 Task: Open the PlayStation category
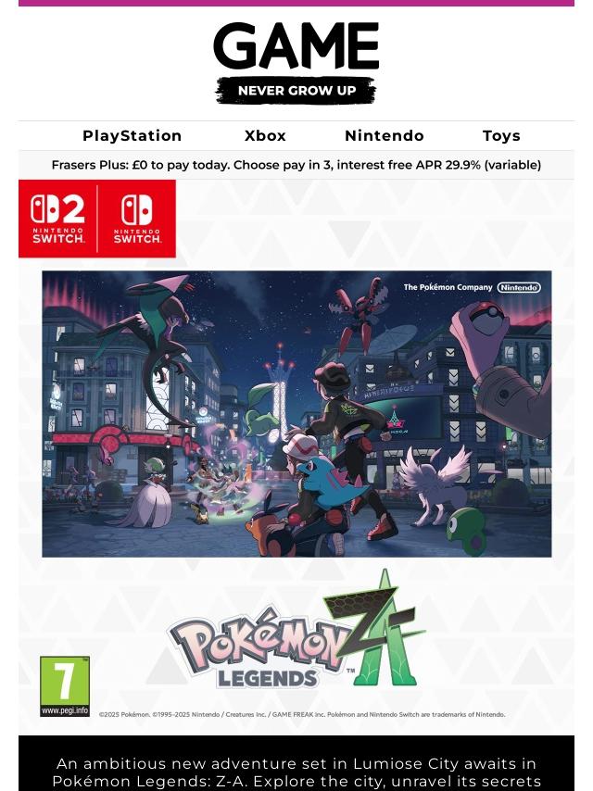[132, 136]
